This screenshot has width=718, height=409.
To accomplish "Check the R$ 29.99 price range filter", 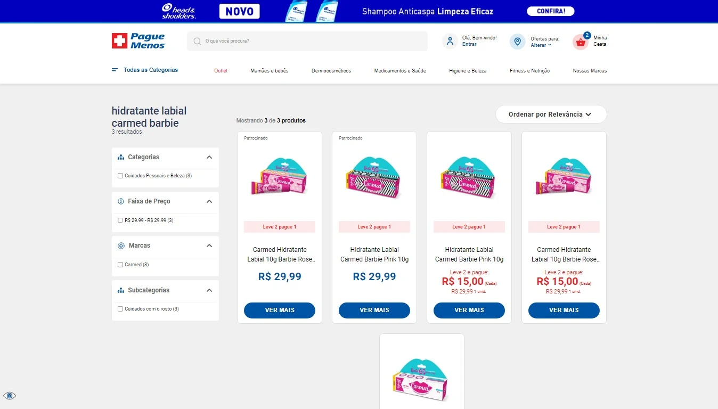I will click(x=120, y=220).
